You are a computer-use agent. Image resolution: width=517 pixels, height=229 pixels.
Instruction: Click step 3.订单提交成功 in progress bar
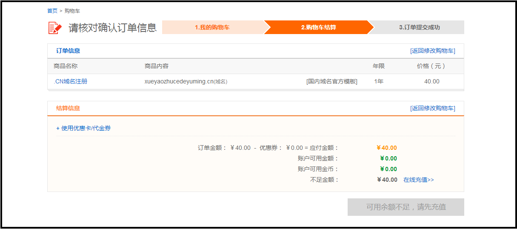tap(419, 27)
